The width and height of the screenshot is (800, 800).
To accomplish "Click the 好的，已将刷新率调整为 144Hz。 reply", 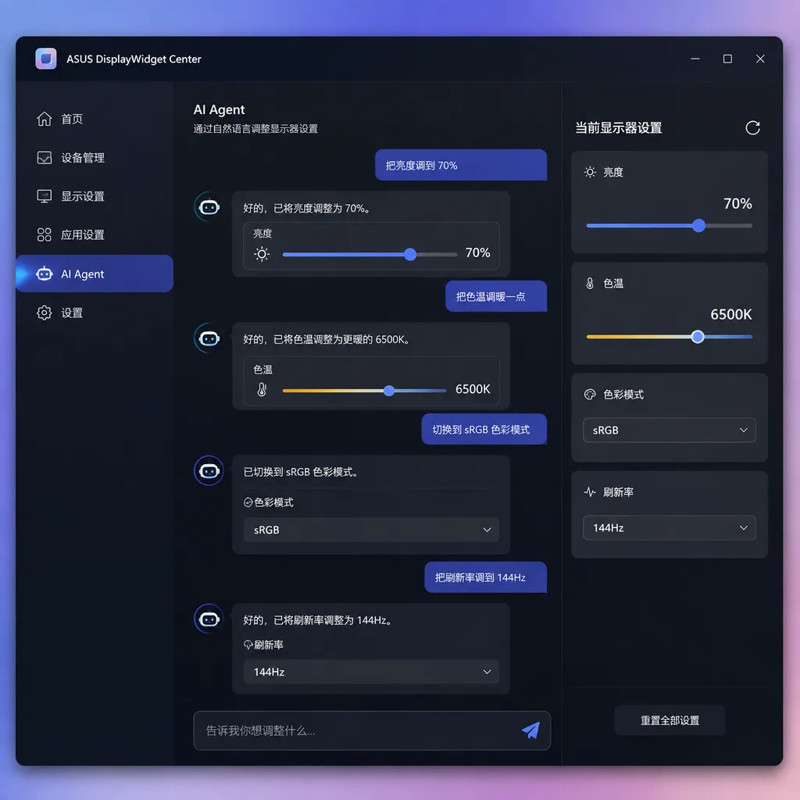I will [317, 620].
